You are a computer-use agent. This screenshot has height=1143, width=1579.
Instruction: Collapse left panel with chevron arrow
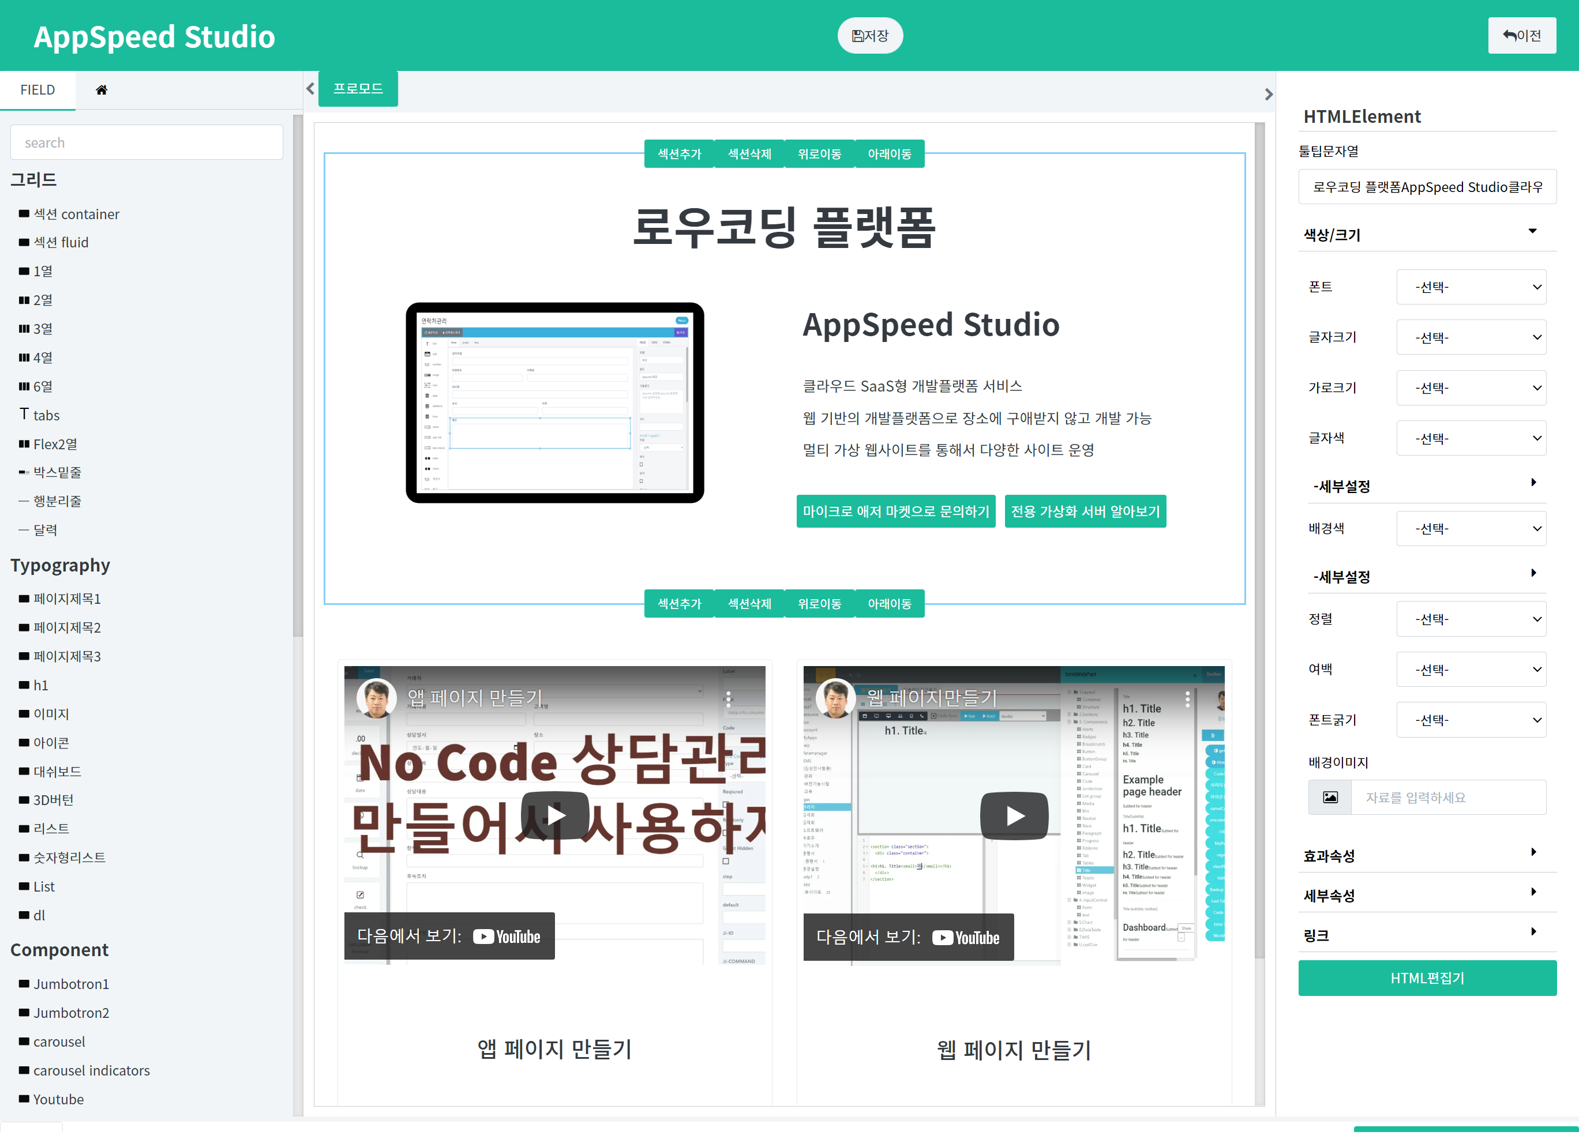tap(310, 88)
